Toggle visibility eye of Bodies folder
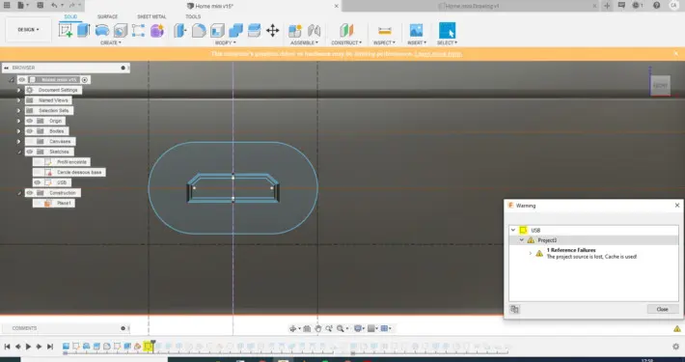The width and height of the screenshot is (685, 362). (x=29, y=131)
